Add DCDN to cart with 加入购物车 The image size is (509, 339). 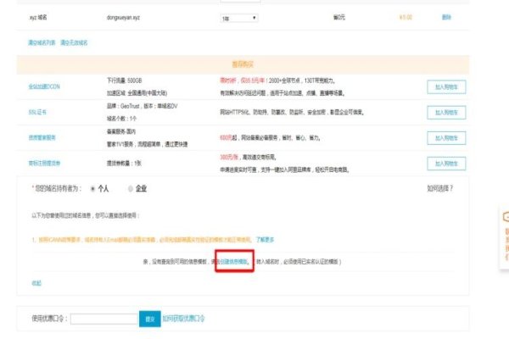click(x=446, y=87)
